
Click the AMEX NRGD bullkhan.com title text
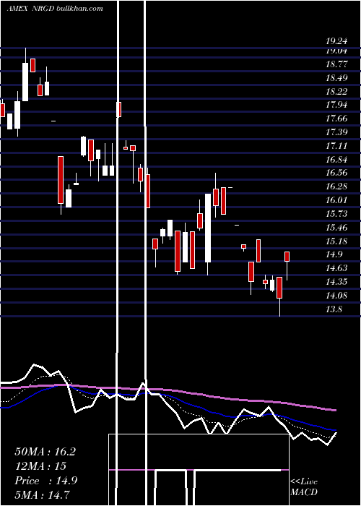tap(55, 8)
